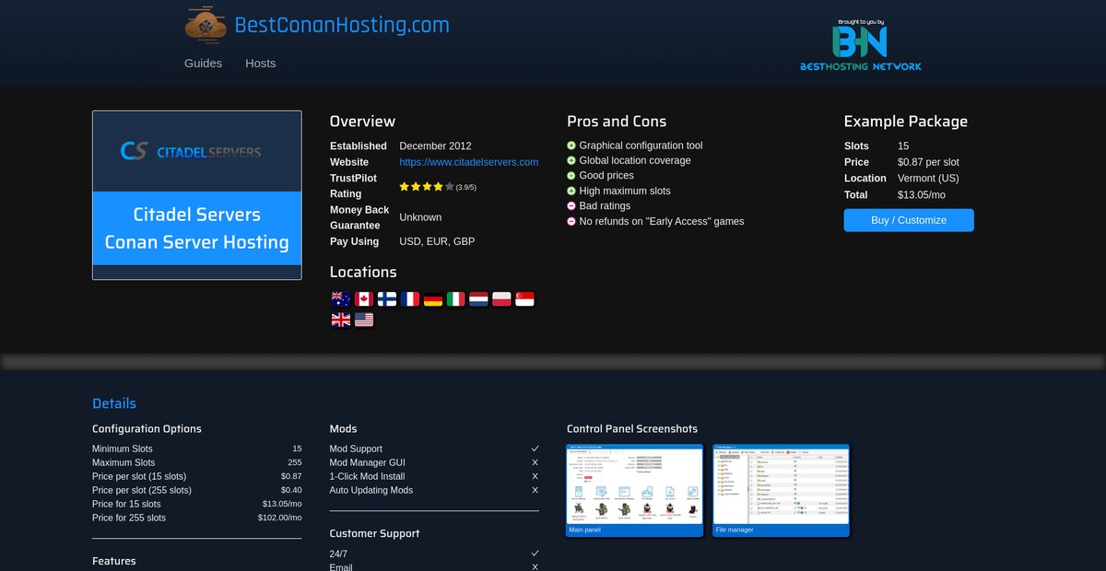Open the Hosts menu

pyautogui.click(x=261, y=64)
